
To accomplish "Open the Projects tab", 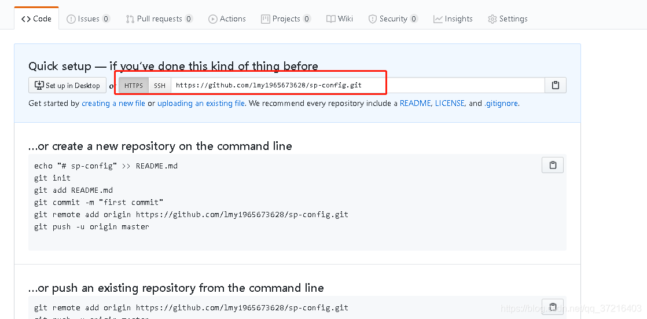I will [286, 19].
